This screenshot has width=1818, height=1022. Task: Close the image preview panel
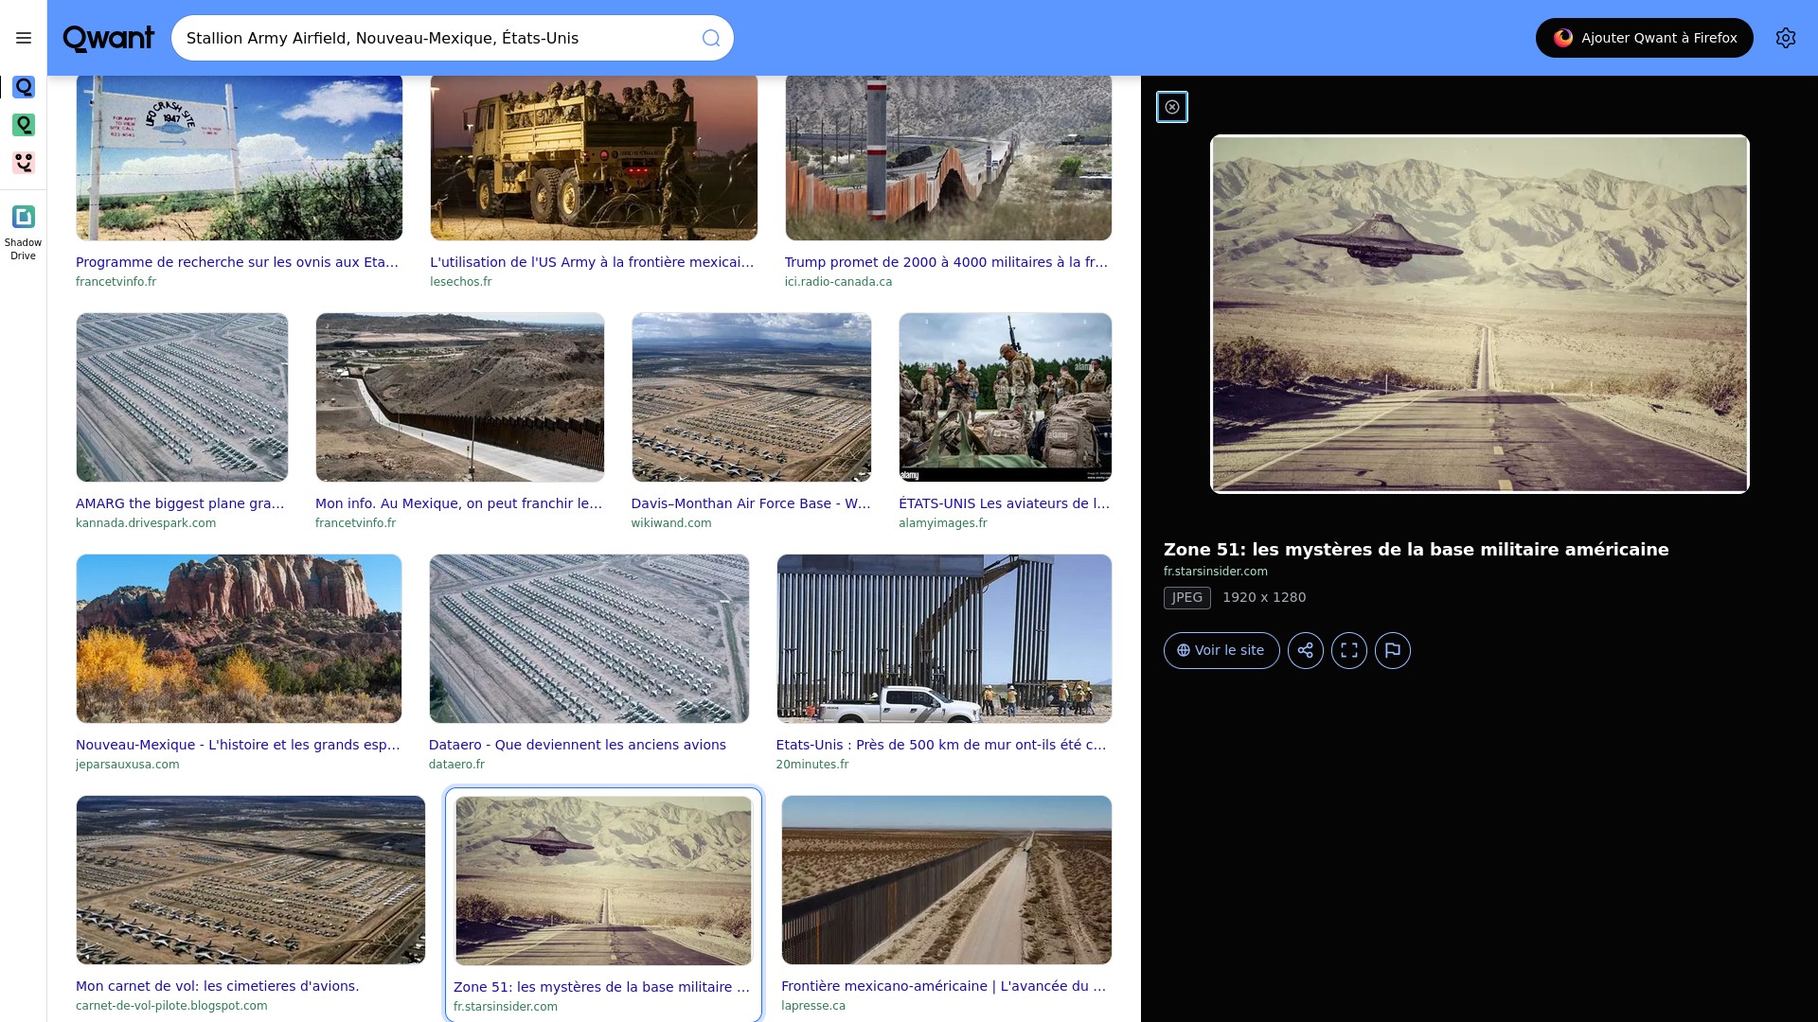point(1172,107)
